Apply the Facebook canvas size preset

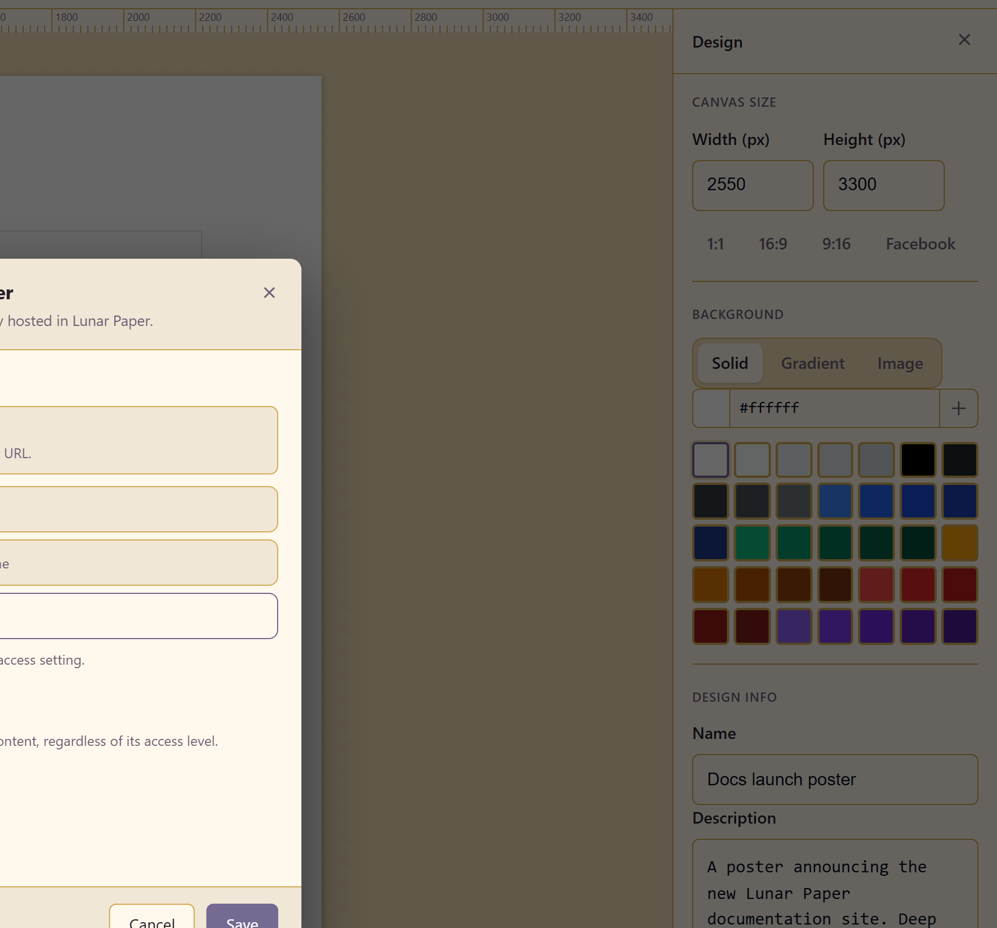click(x=920, y=244)
